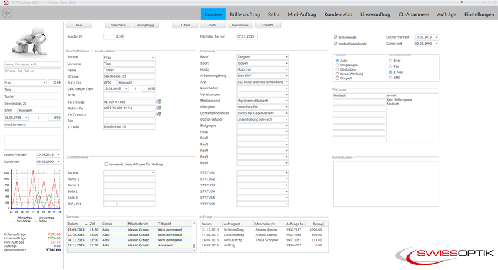Screen dimensions: 498x270
Task: Dial the Mobil - Tel phone icon
Action: [159, 108]
